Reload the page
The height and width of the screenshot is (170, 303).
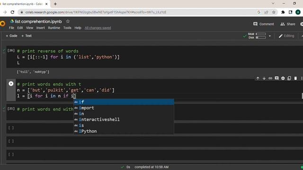13,12
